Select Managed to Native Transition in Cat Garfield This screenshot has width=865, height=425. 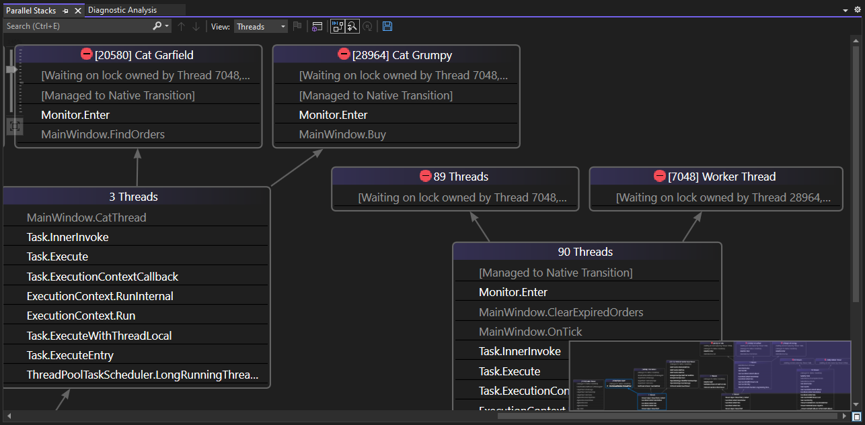138,95
